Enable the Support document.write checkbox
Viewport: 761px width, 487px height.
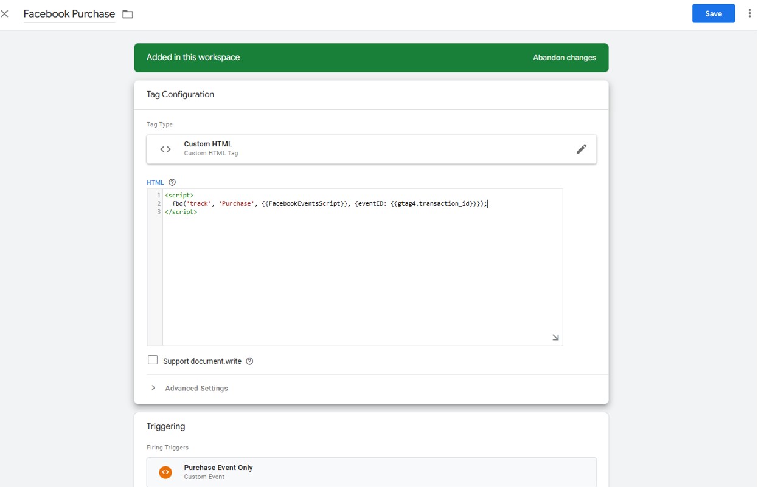(153, 360)
